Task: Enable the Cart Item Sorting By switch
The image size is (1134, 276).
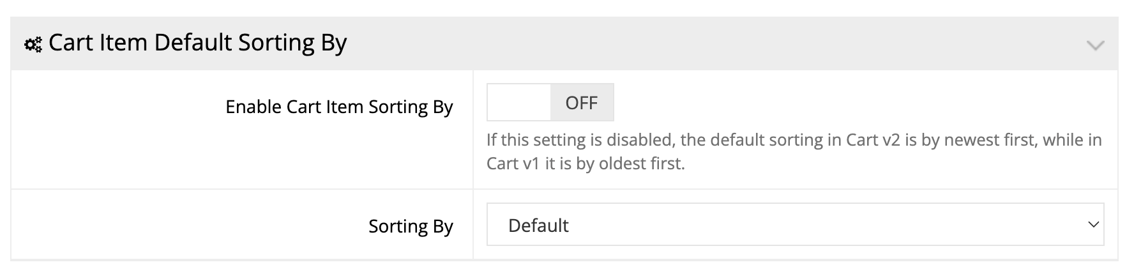Action: [550, 102]
